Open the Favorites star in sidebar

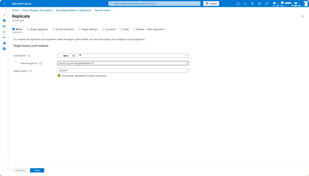click(x=4, y=37)
